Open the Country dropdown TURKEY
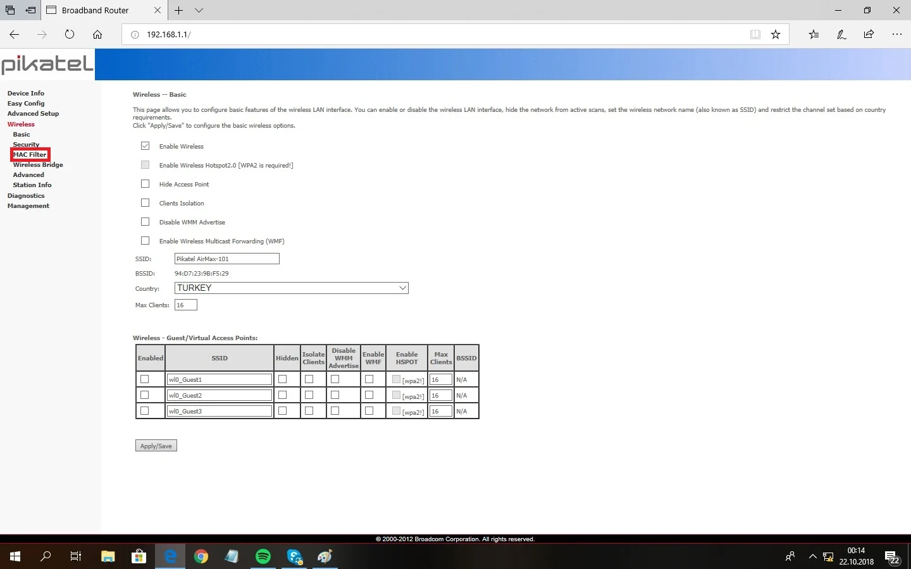 [x=292, y=288]
